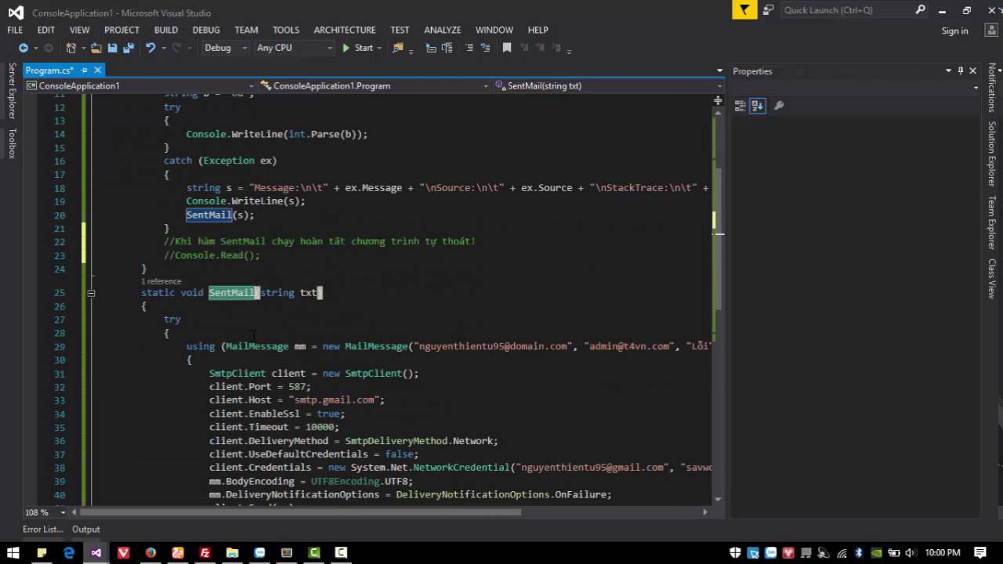
Task: Click the increase indent toolbar icon
Action: coord(445,48)
